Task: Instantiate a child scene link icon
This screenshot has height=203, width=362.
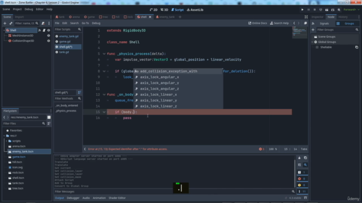Action: coord(11,23)
